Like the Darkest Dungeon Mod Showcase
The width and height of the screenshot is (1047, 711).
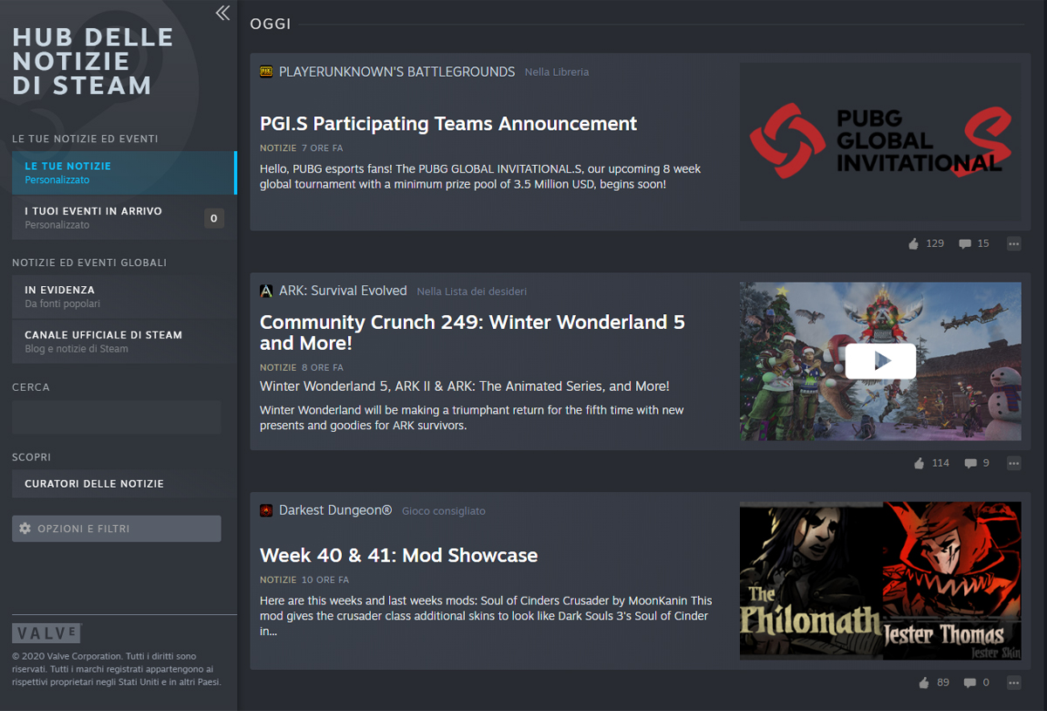[924, 683]
